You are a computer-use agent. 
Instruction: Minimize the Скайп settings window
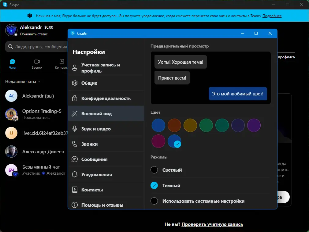pyautogui.click(x=242, y=34)
